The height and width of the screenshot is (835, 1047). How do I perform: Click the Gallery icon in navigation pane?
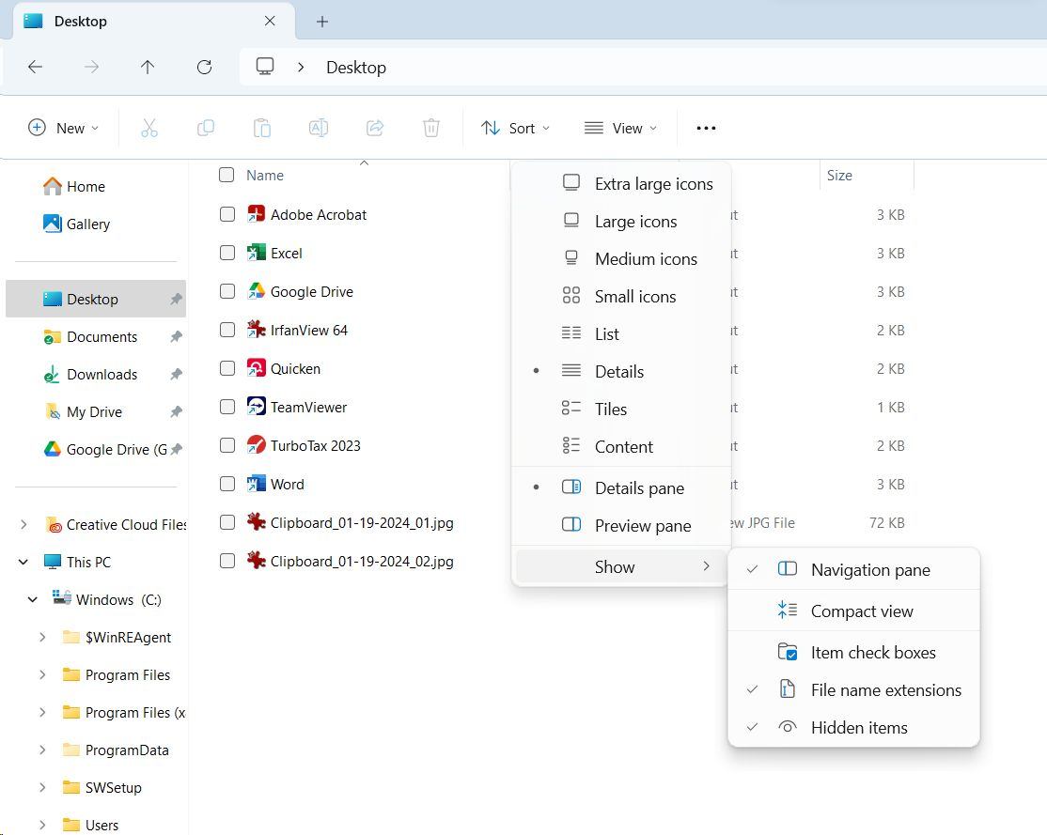(52, 224)
